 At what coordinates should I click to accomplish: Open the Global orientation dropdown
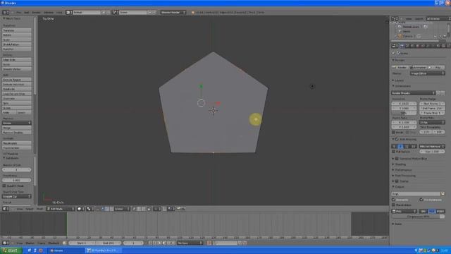(x=122, y=209)
